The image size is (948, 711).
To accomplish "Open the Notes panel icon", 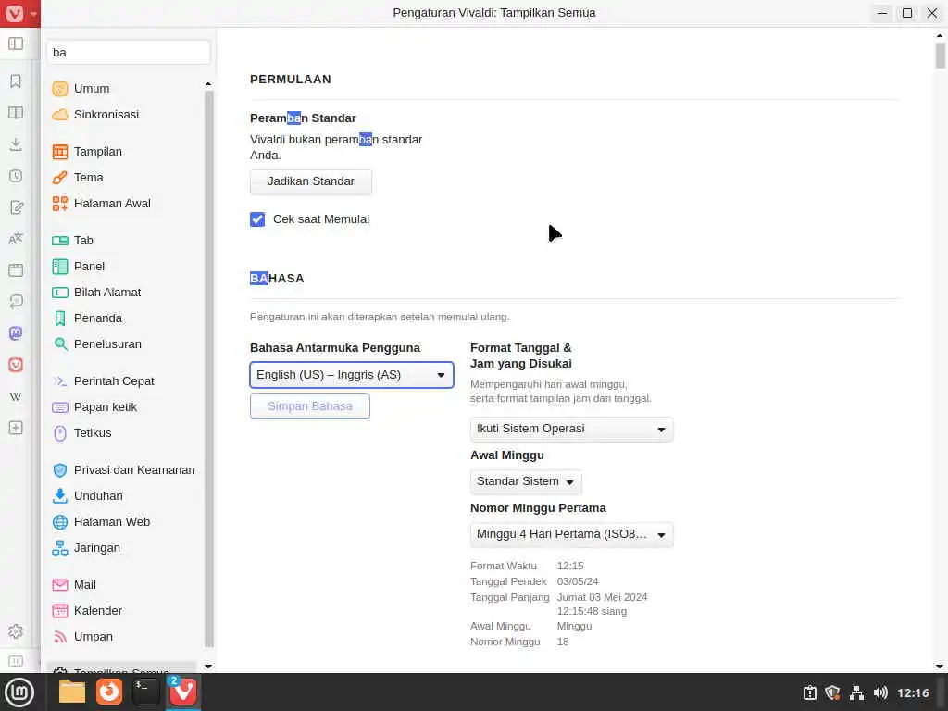I will point(16,207).
